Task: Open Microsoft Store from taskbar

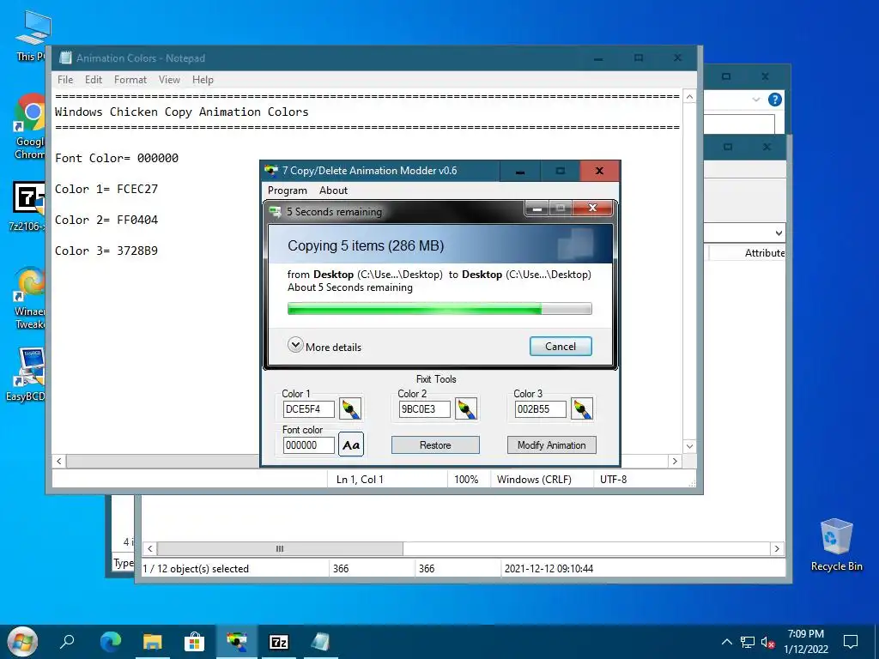Action: coord(195,642)
